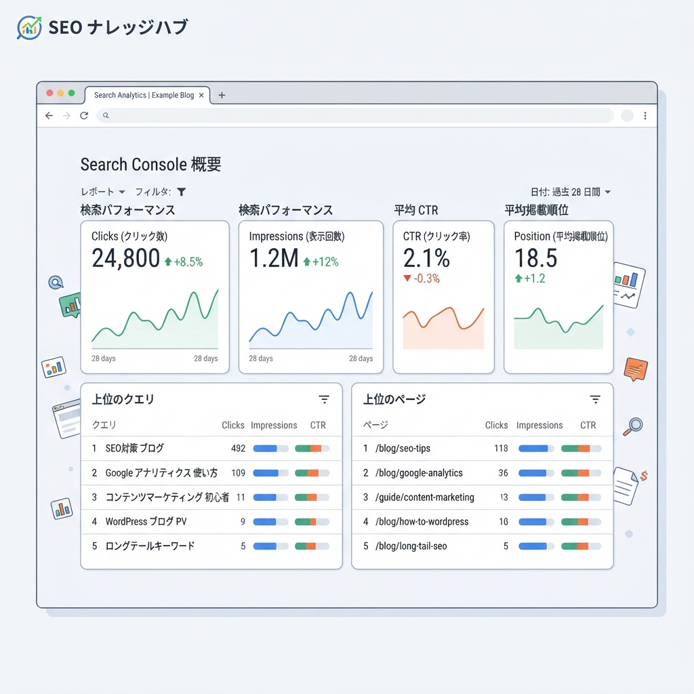The width and height of the screenshot is (694, 694).
Task: Click the 118 clicks value for /blog/seo-tips
Action: coord(501,449)
